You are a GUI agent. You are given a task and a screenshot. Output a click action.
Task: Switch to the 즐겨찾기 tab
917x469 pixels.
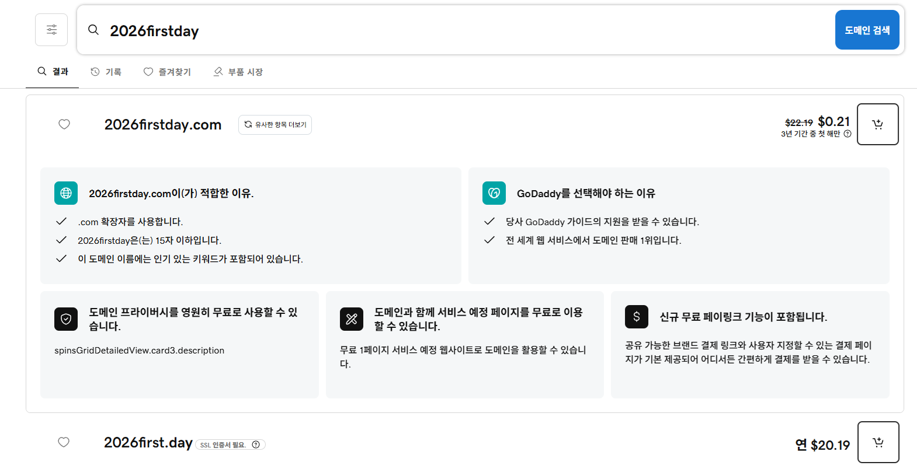(x=167, y=72)
